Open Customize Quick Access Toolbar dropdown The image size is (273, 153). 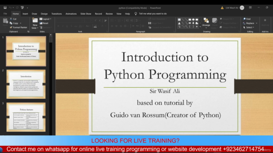pyautogui.click(x=27, y=8)
